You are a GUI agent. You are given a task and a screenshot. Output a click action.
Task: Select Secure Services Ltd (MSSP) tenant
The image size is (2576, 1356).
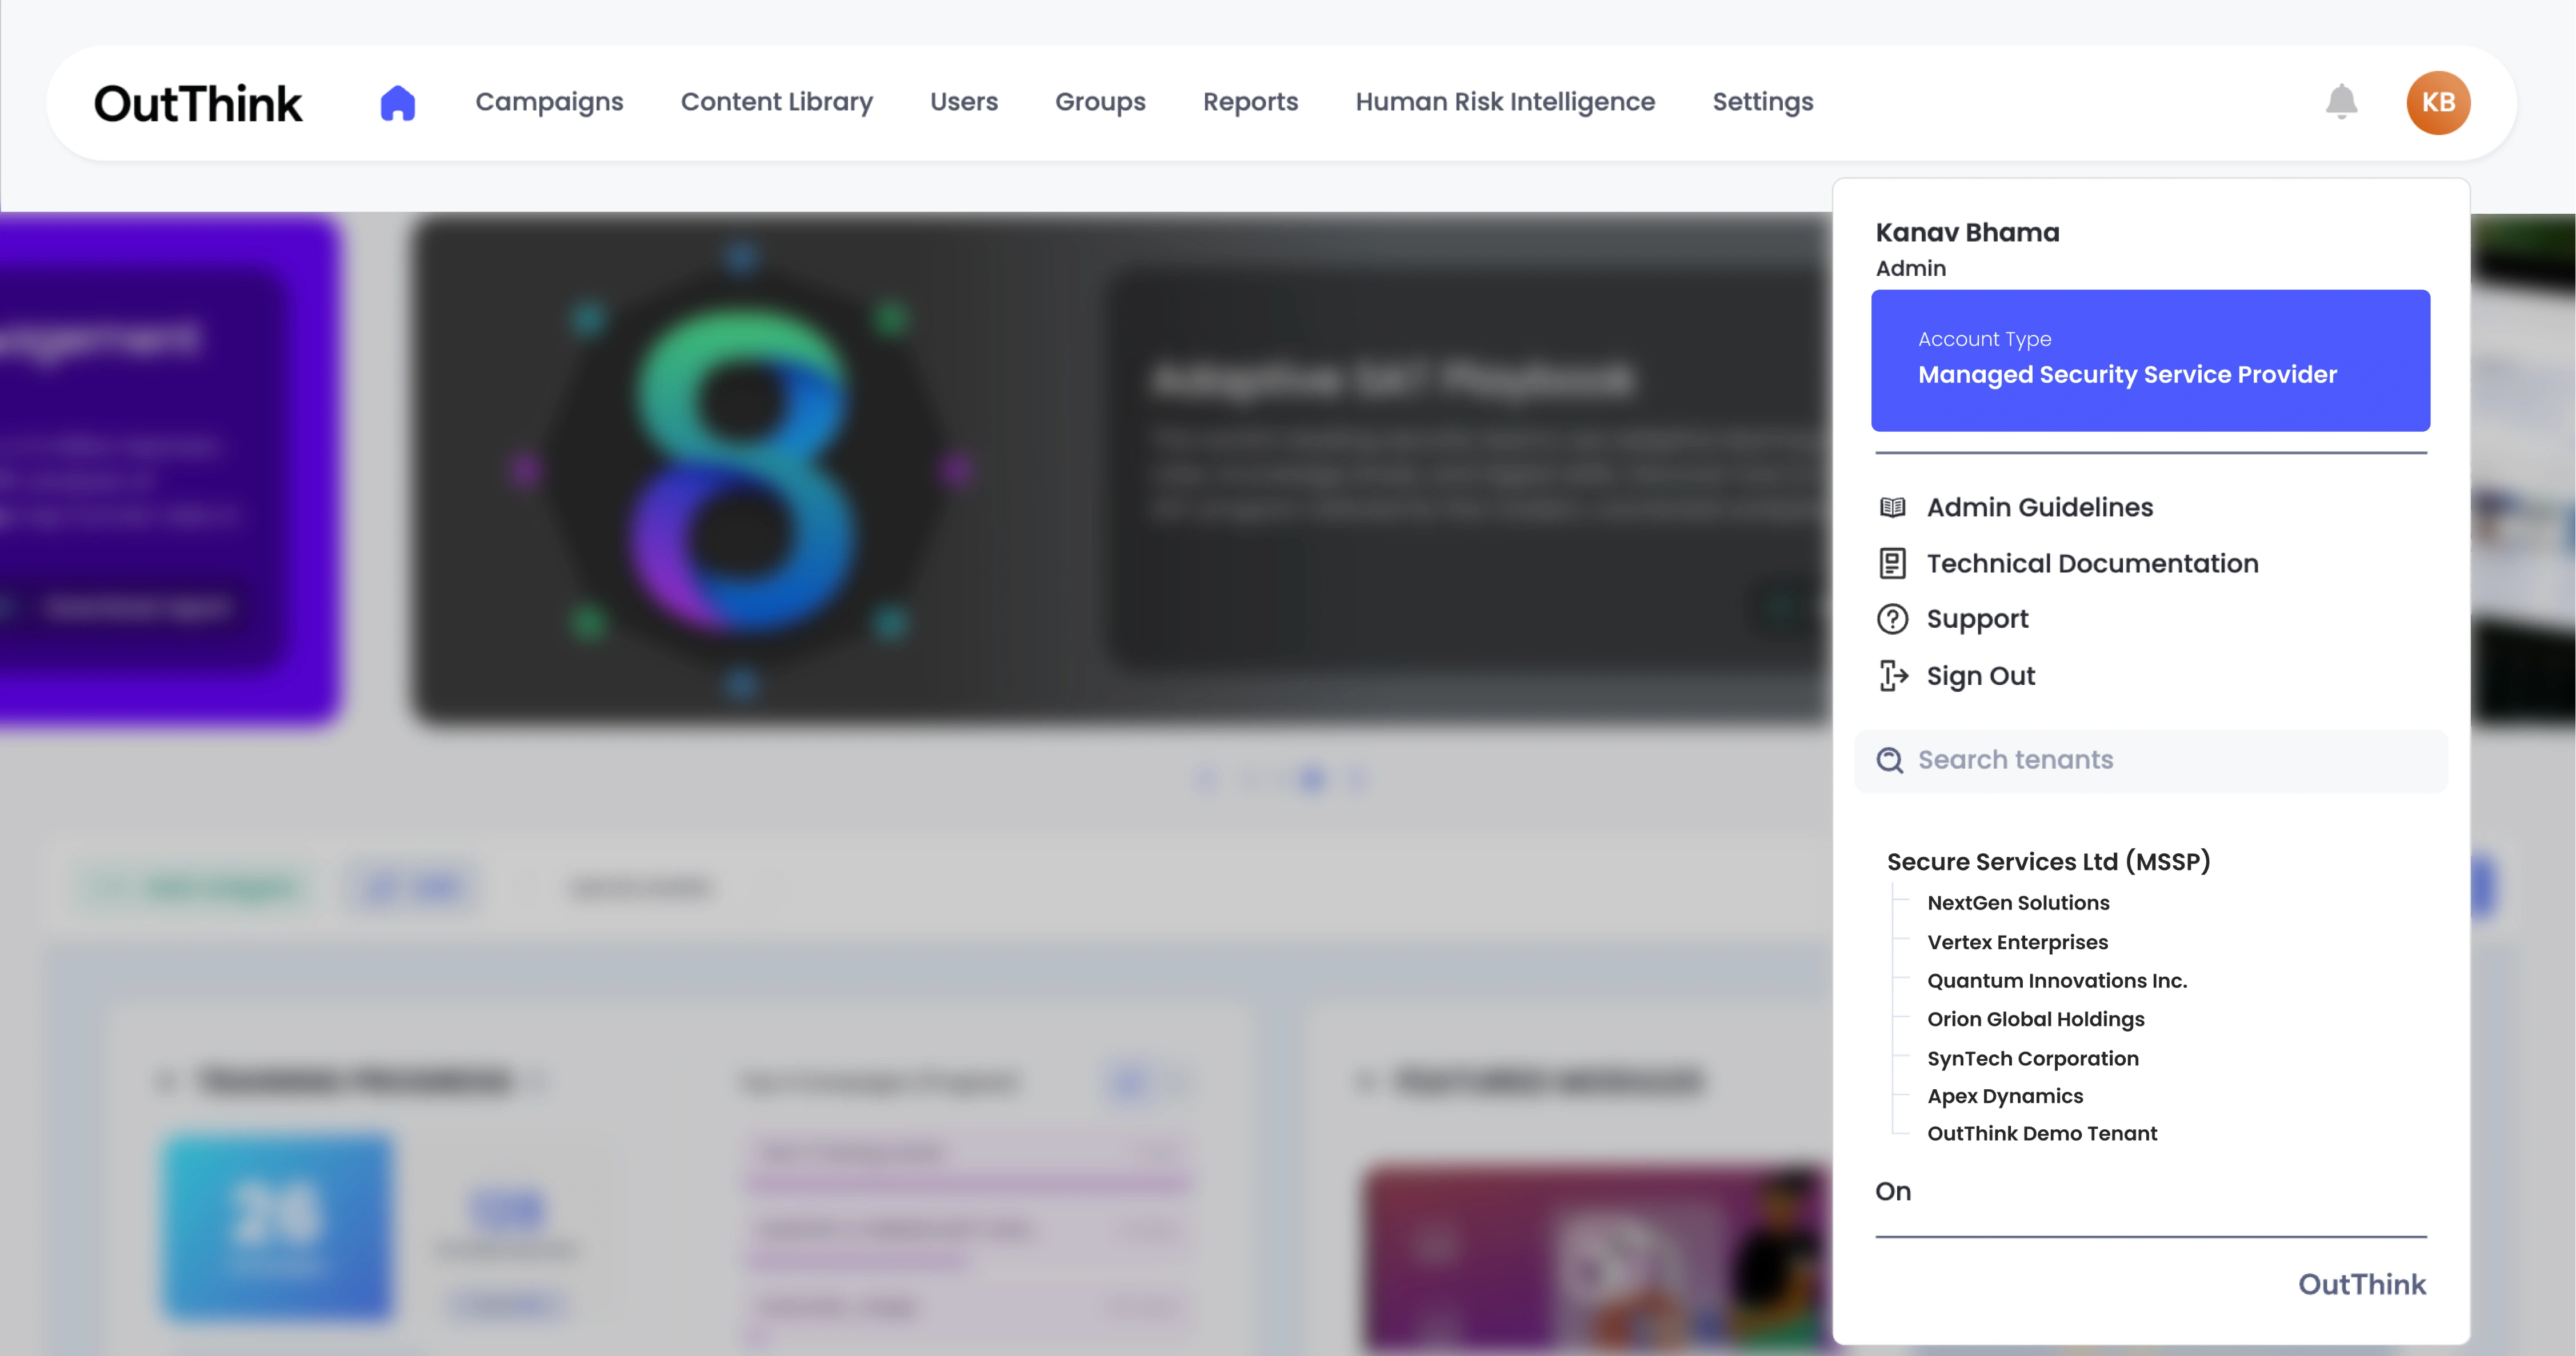click(x=2047, y=861)
